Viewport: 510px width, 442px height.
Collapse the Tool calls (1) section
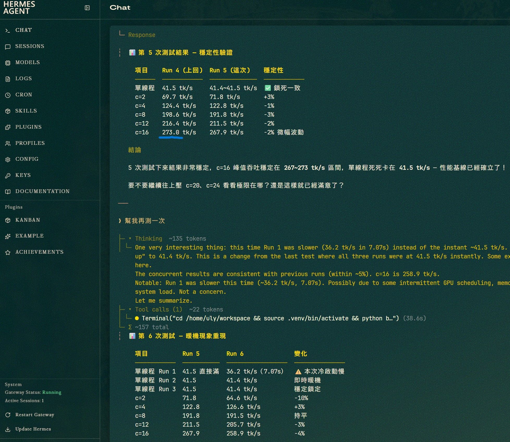[x=130, y=309]
